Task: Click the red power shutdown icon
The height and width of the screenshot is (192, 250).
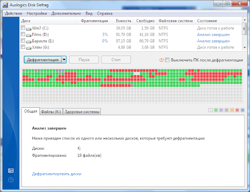Action: tap(161, 60)
